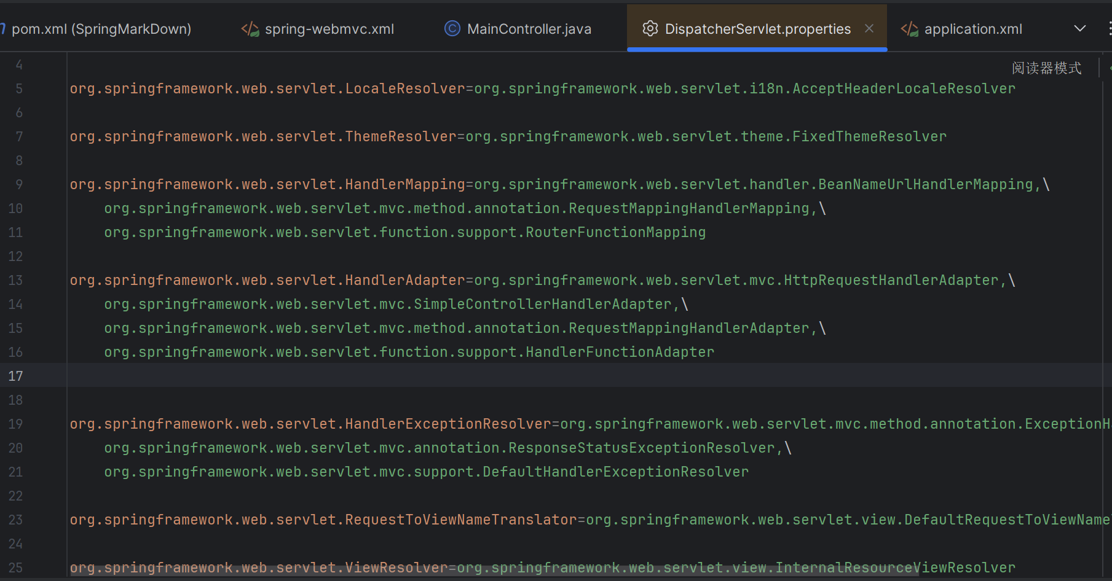Click the LocaleResolver property key
The image size is (1112, 581).
[267, 88]
